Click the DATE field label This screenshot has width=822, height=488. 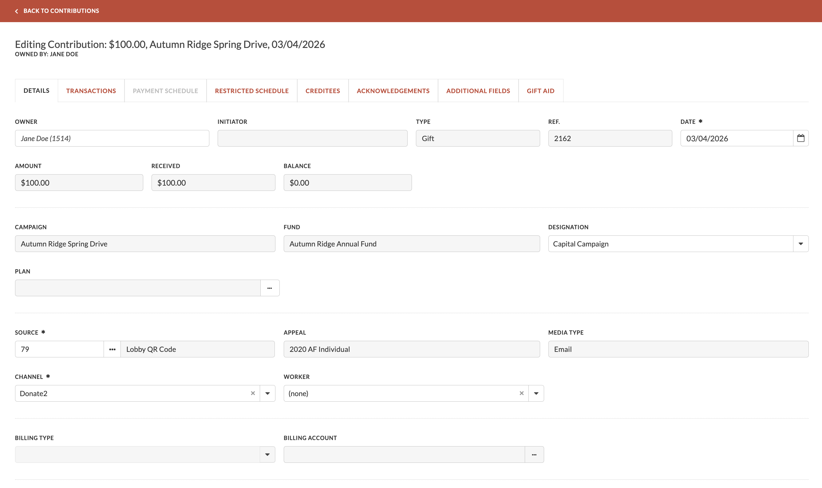(688, 122)
